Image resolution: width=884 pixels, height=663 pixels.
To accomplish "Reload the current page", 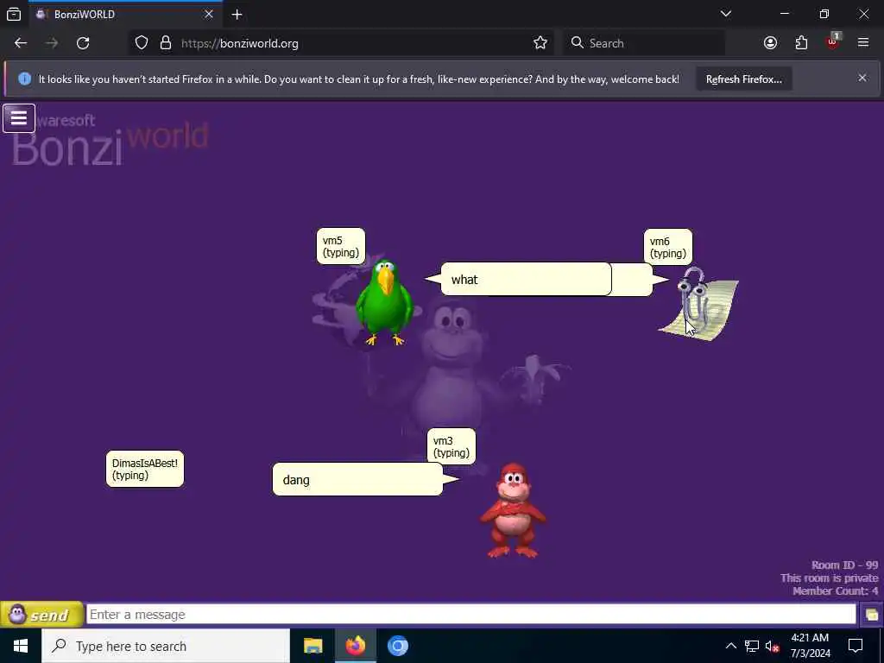I will [83, 43].
